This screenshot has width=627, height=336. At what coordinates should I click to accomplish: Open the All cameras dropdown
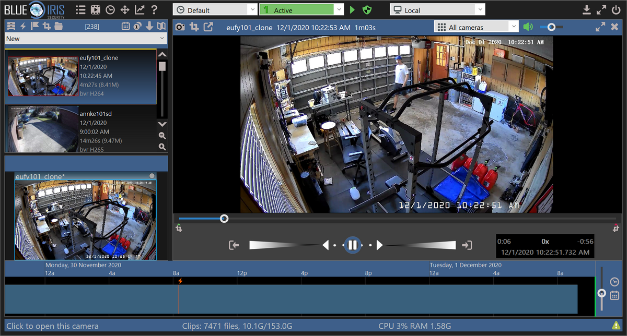coord(476,27)
